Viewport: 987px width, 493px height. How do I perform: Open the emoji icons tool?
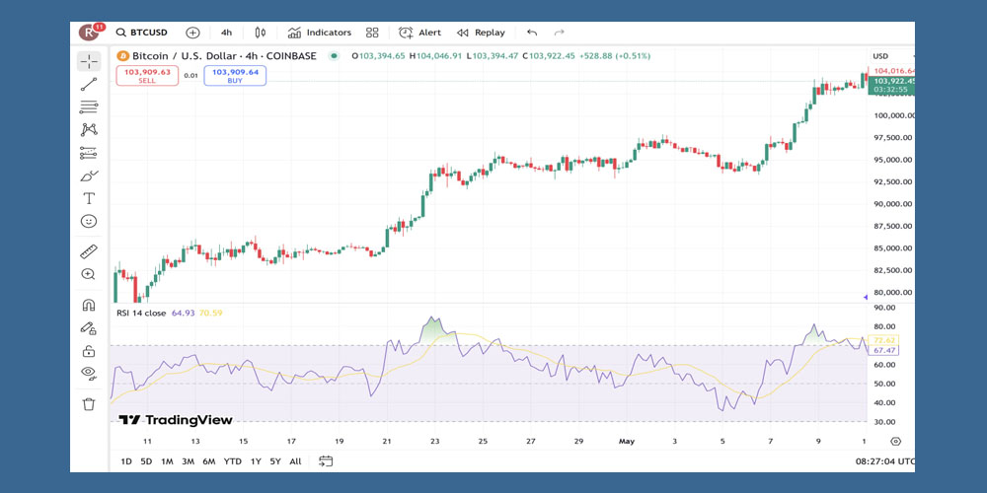coord(89,221)
